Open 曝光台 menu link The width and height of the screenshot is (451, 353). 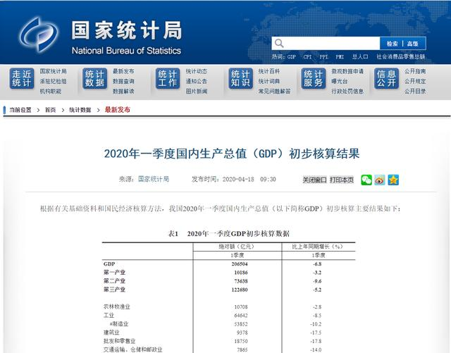[340, 81]
